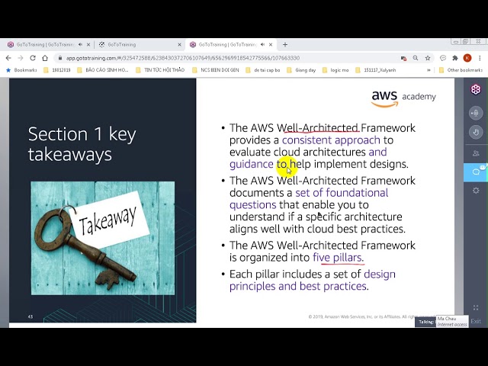Open the Bookmarks star folder
The height and width of the screenshot is (366, 488).
tap(21, 70)
